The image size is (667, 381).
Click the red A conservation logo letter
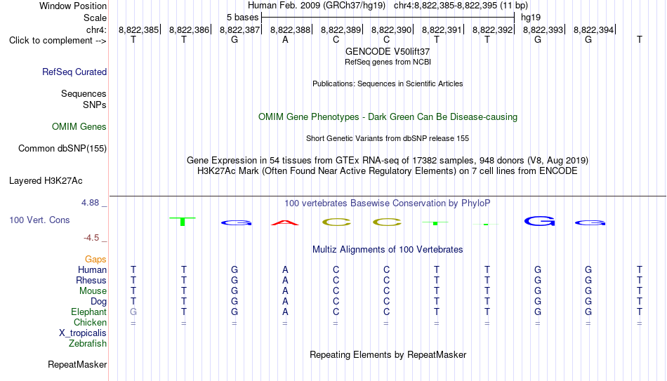[285, 222]
